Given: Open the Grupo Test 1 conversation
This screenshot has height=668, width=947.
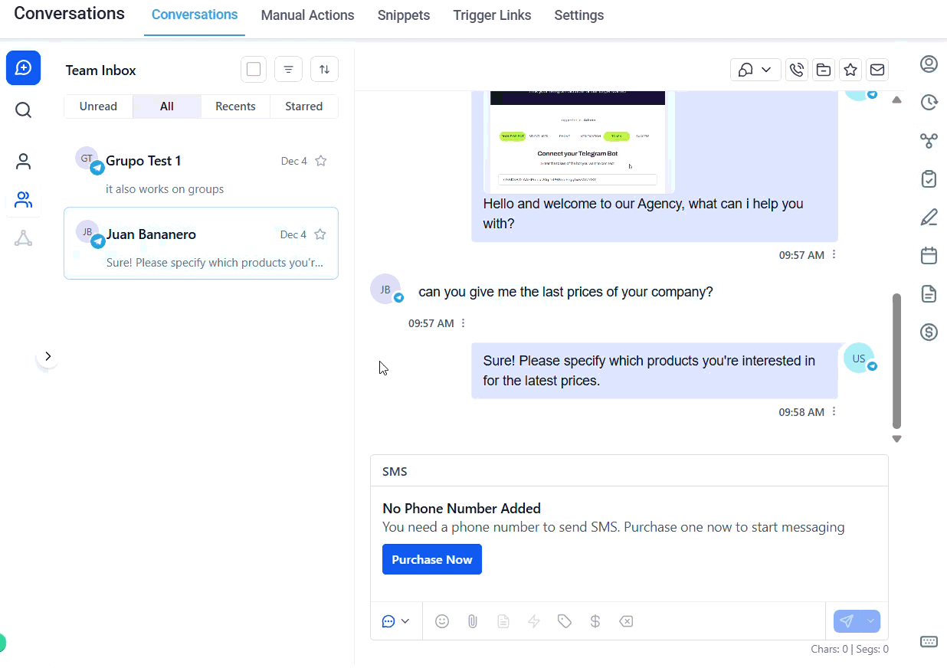Looking at the screenshot, I should click(201, 173).
